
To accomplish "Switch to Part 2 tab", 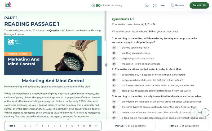I will [130, 126].
